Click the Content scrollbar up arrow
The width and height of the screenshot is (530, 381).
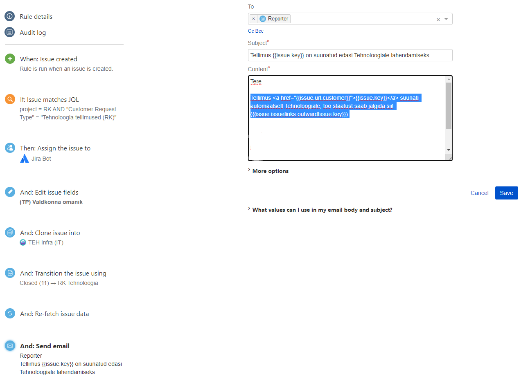click(449, 80)
